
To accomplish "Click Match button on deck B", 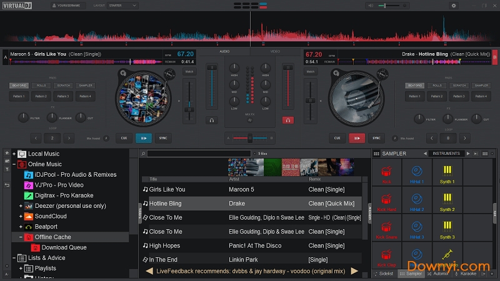I will pos(310,72).
